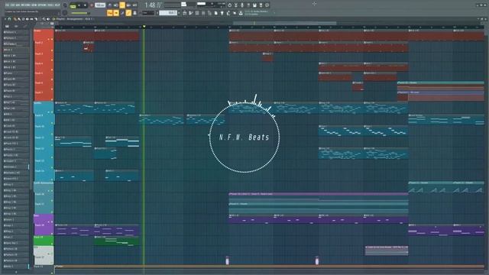Viewport: 489px width, 275px height.
Task: Mute Track 6 with its dot
Action: coord(52,89)
